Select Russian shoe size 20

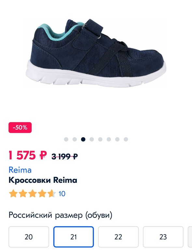tap(29, 237)
